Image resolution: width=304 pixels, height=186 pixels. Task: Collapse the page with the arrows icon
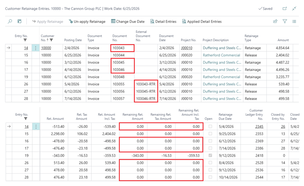pyautogui.click(x=294, y=9)
